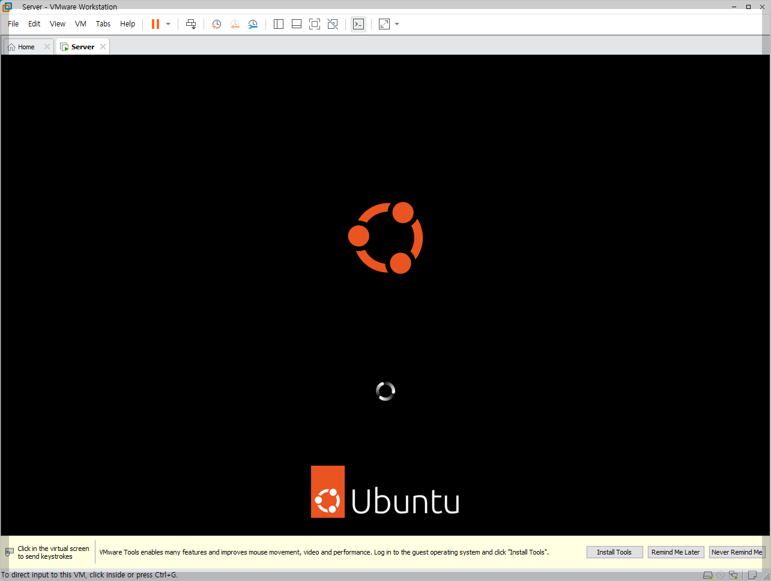Click the hard disk status icon

(708, 575)
